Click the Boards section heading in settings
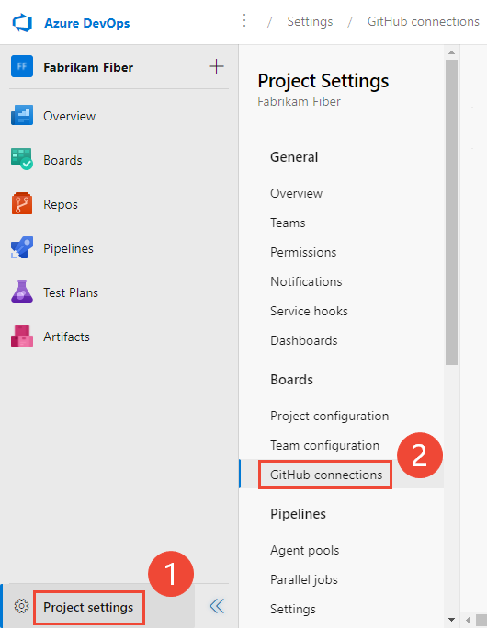The height and width of the screenshot is (629, 487). coord(292,380)
